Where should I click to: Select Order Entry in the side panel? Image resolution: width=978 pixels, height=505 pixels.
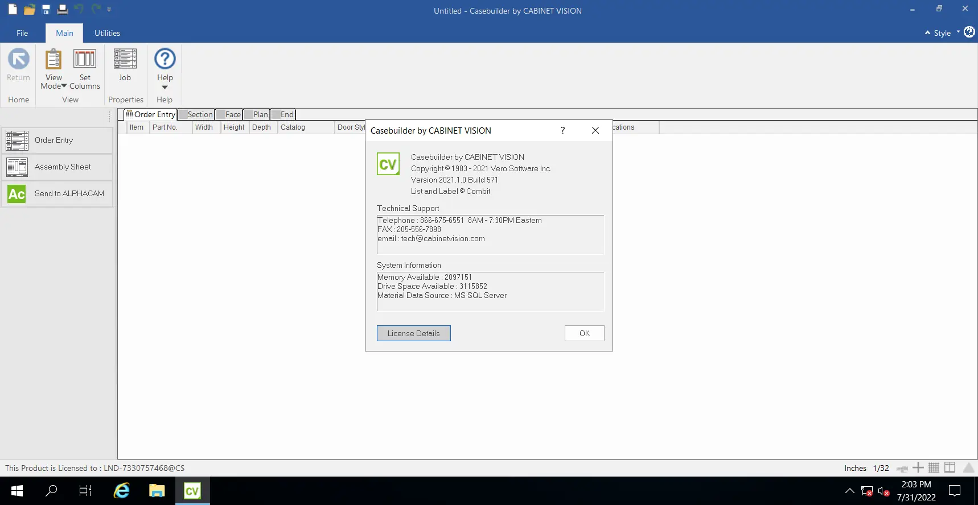(57, 140)
